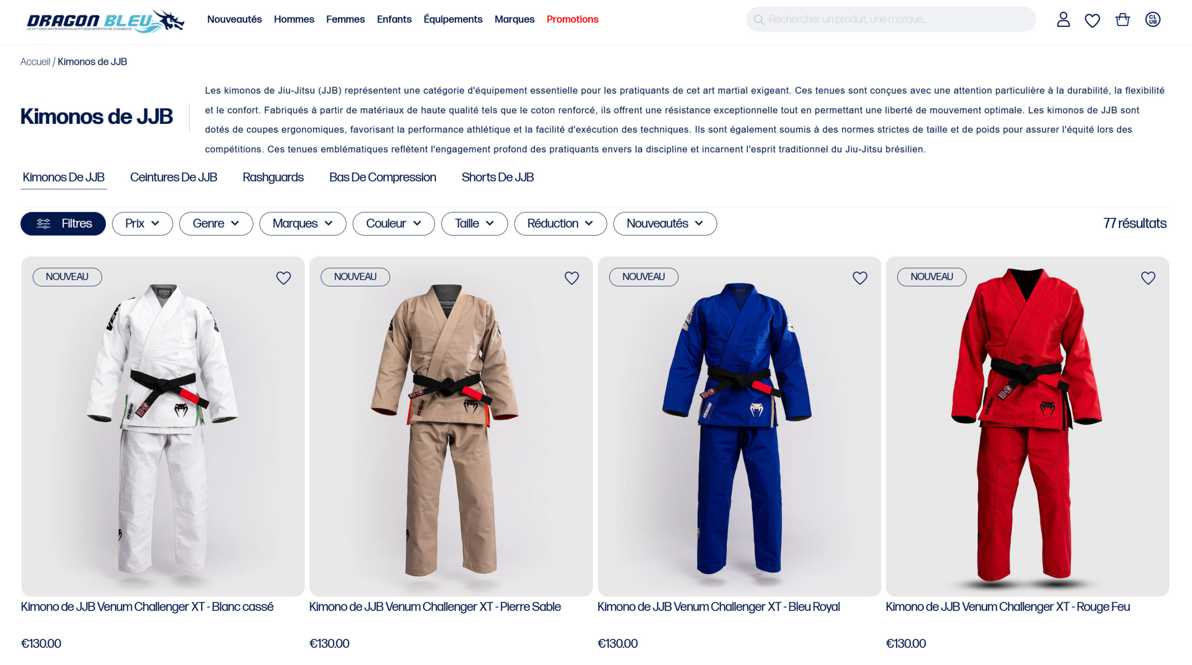Viewport: 1192px width, 665px height.
Task: Favorite the Blanc cassé kimono heart
Action: 284,278
